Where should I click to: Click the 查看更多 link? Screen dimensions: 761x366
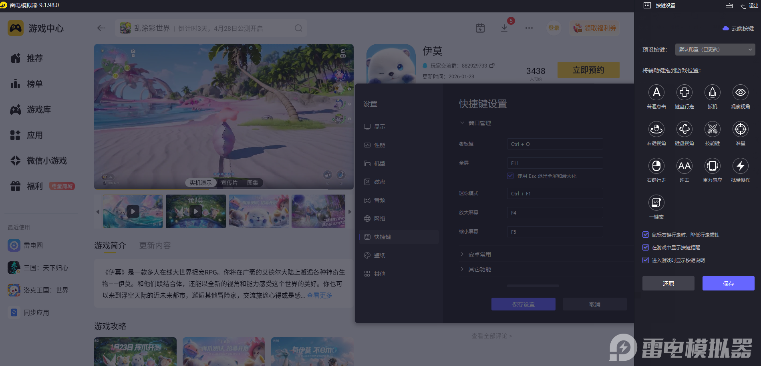(320, 295)
